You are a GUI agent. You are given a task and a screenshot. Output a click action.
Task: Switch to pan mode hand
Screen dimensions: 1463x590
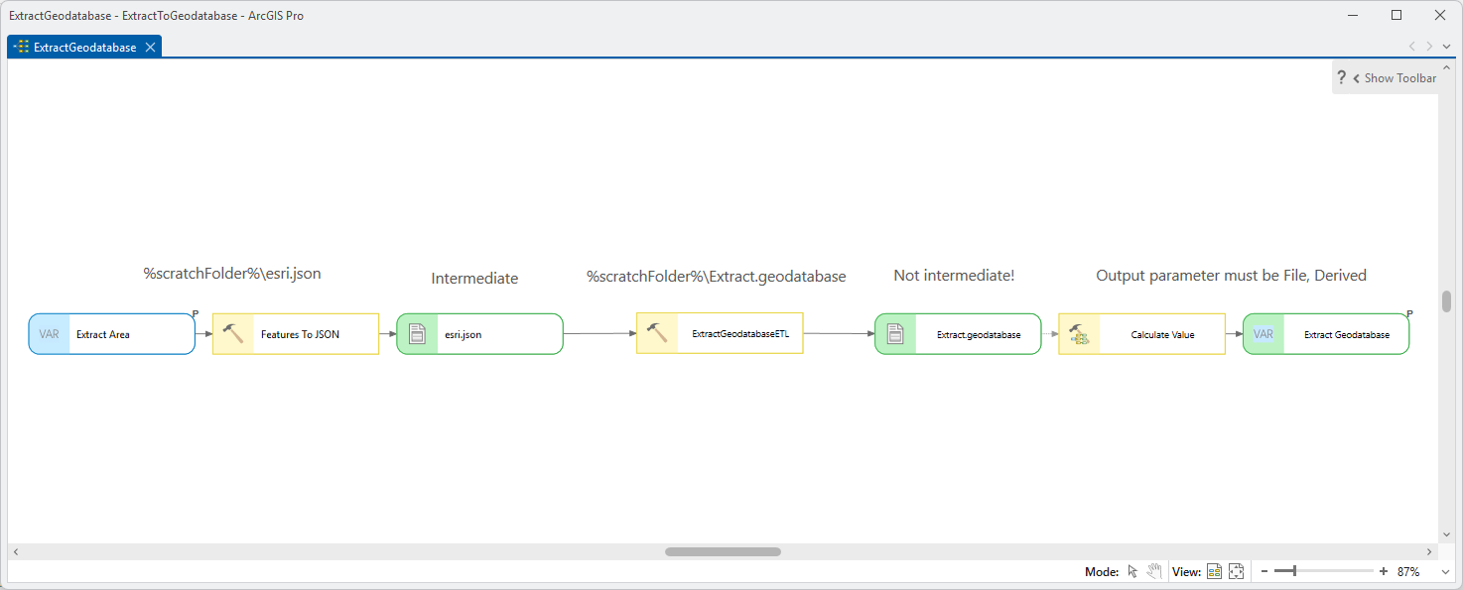(1155, 571)
